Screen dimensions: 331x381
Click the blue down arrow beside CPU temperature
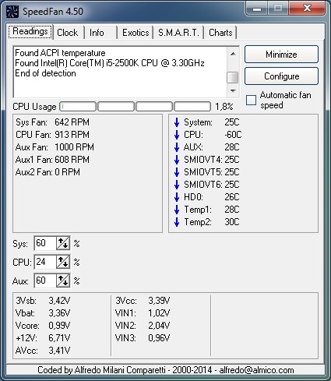coord(177,135)
